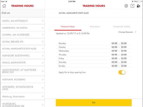Tap the lock logout icon

coord(138,6)
